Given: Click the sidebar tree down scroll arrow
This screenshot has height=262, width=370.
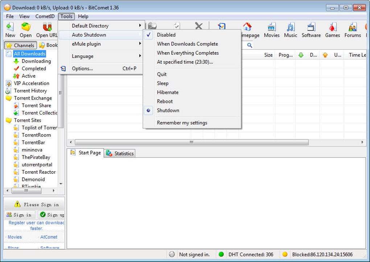Looking at the screenshot, I should [x=61, y=184].
